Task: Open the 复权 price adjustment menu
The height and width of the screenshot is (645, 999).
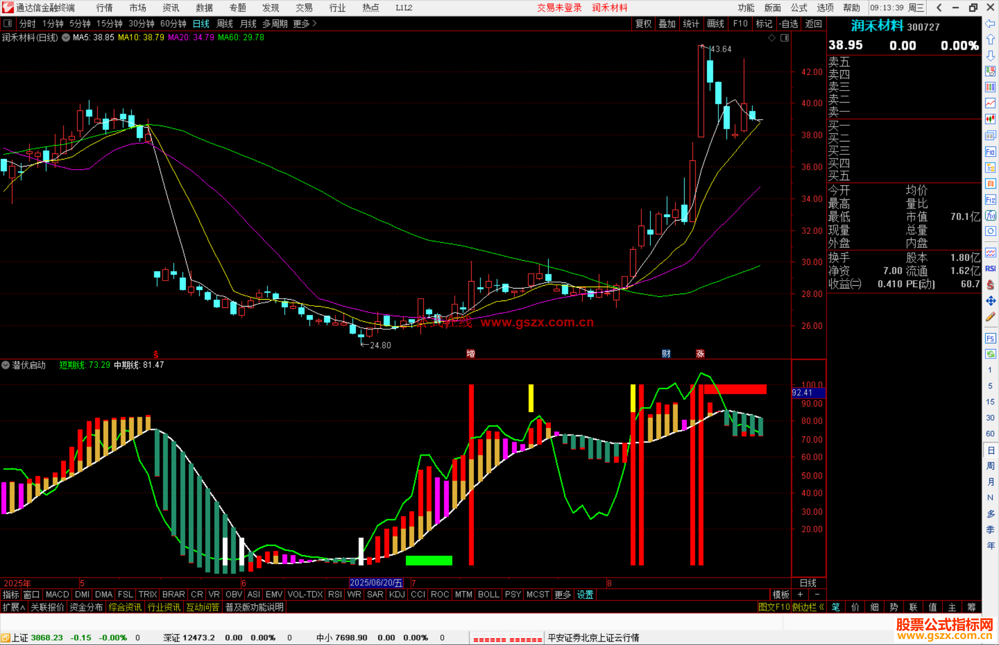Action: point(643,24)
